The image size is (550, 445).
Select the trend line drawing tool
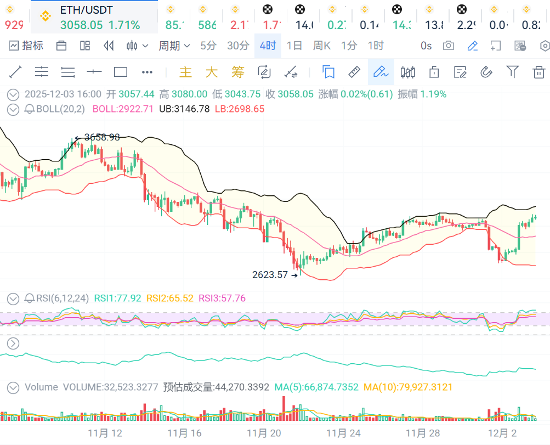click(15, 72)
